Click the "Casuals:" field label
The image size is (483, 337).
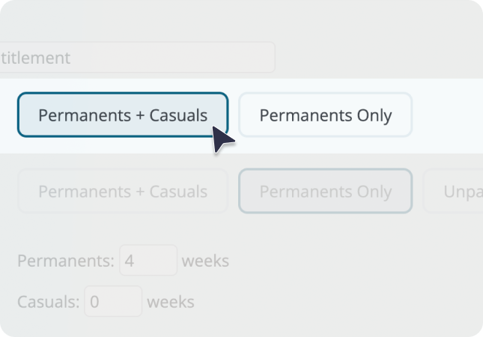coord(49,302)
